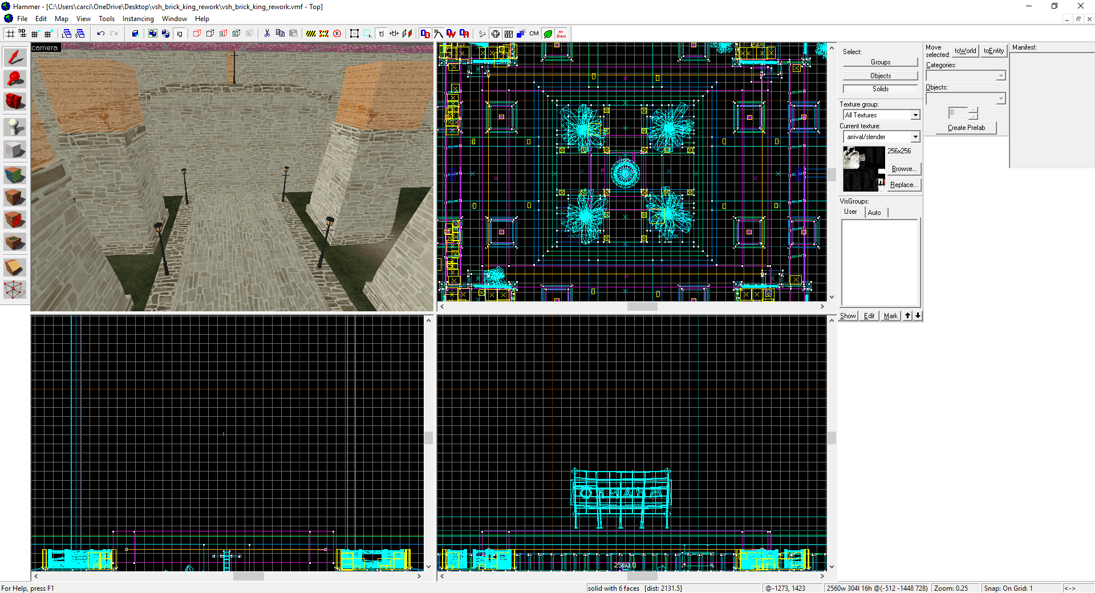
Task: Open the Current texture dropdown
Action: point(915,137)
